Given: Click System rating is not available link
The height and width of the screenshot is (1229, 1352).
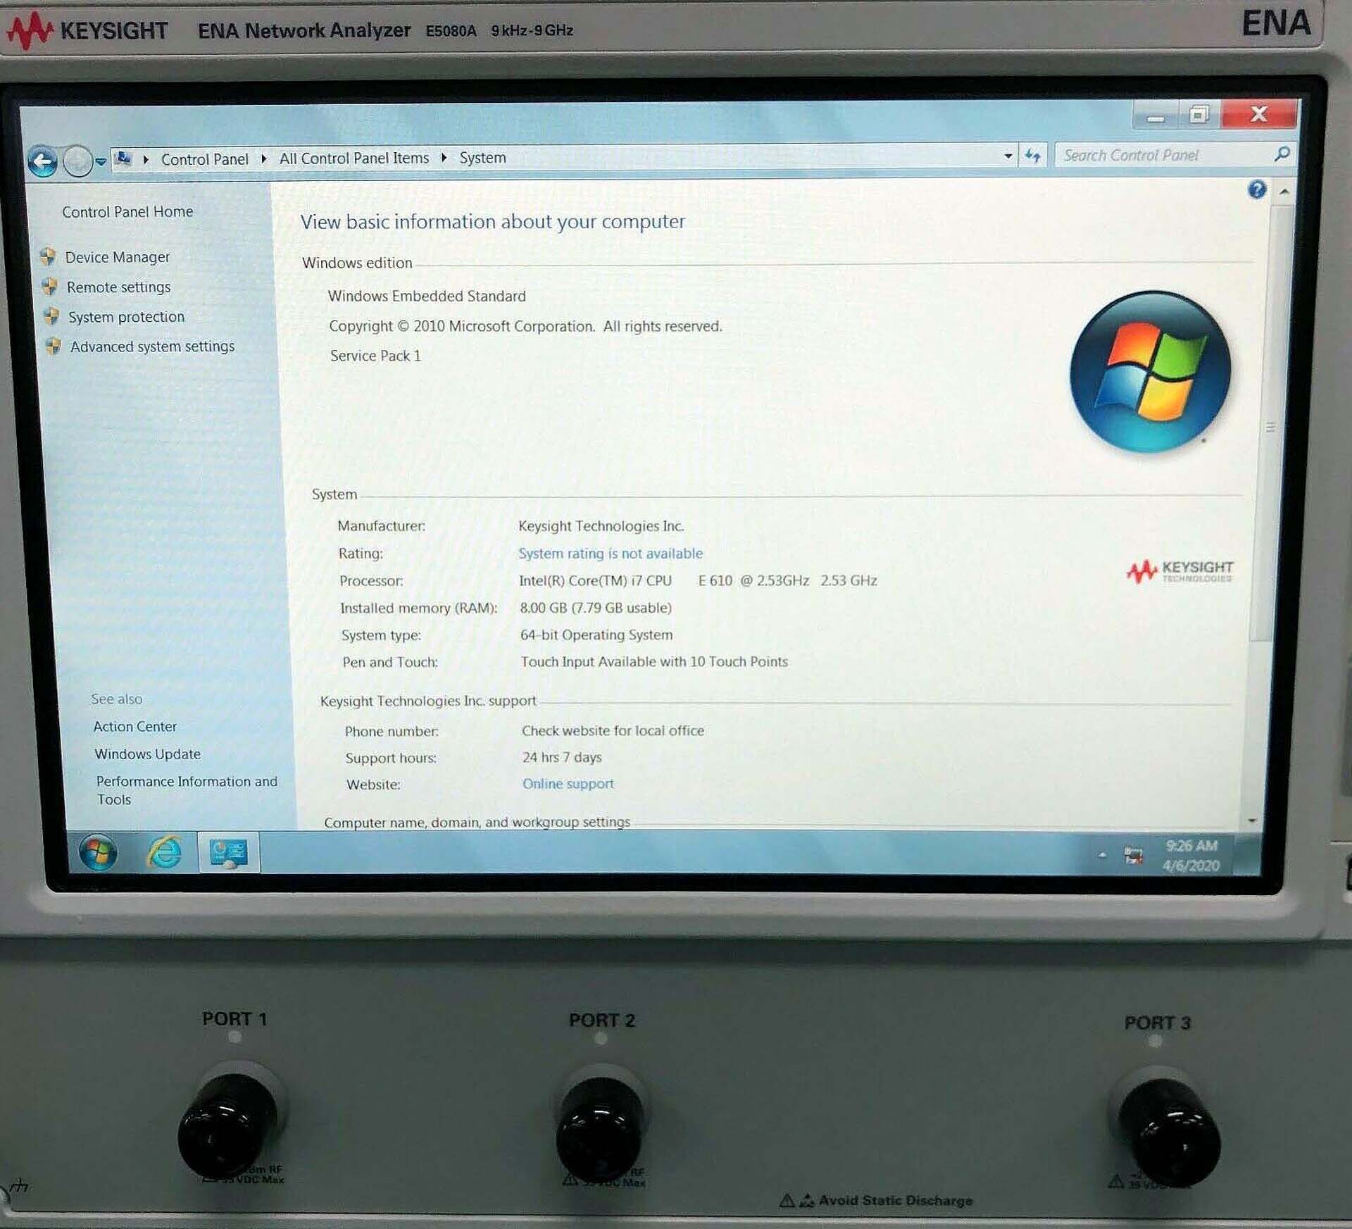Looking at the screenshot, I should point(611,554).
